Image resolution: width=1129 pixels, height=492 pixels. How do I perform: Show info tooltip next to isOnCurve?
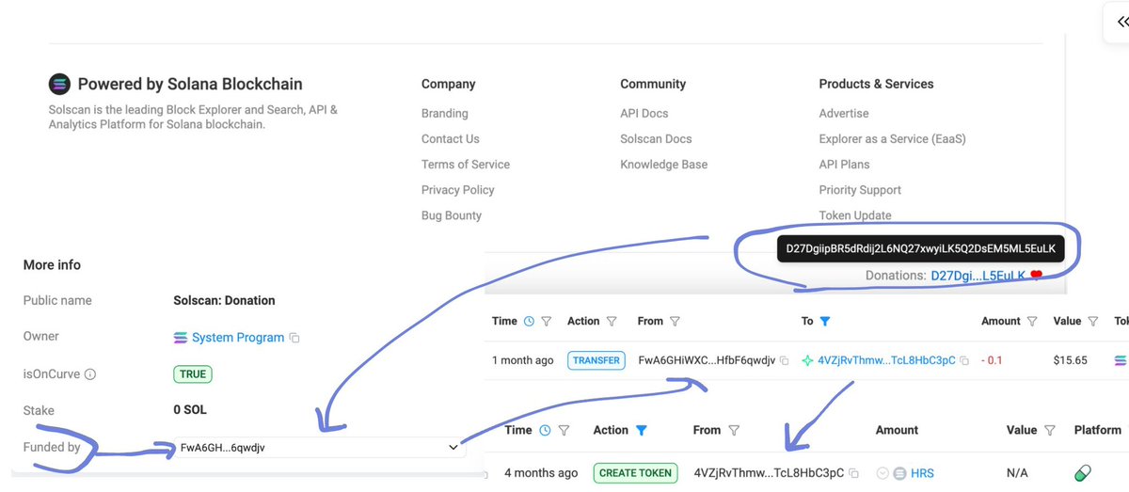click(x=90, y=374)
